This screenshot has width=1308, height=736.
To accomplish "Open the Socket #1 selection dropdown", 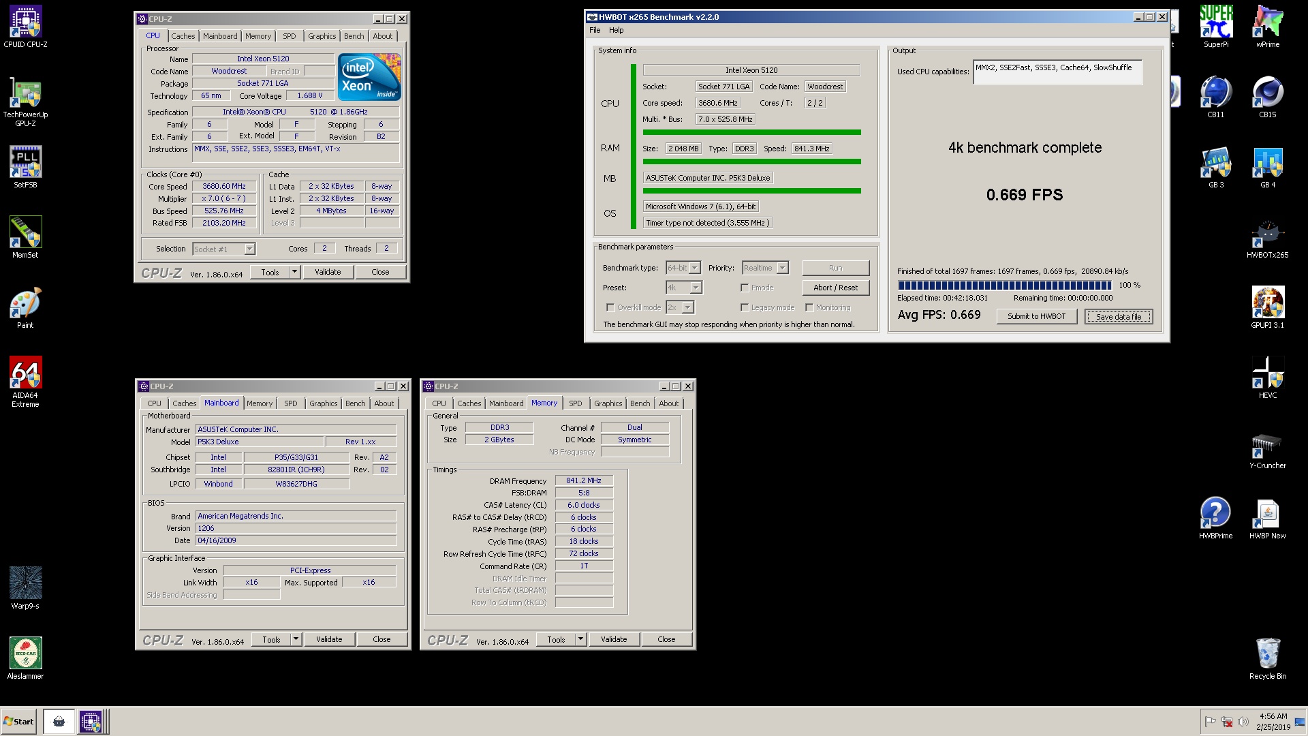I will coord(223,249).
